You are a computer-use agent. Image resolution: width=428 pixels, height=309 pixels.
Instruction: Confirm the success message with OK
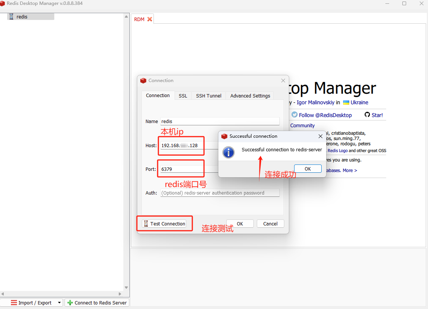308,169
